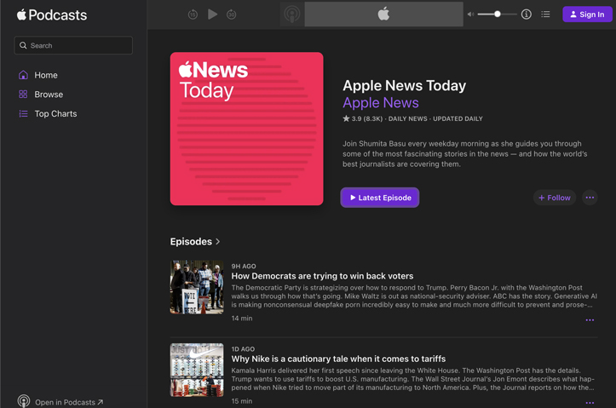Open more options for Democrats episode

pos(590,320)
